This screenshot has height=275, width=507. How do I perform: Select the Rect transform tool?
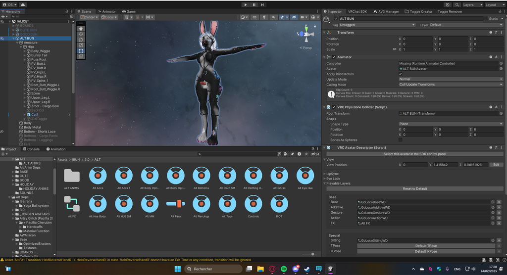click(81, 50)
